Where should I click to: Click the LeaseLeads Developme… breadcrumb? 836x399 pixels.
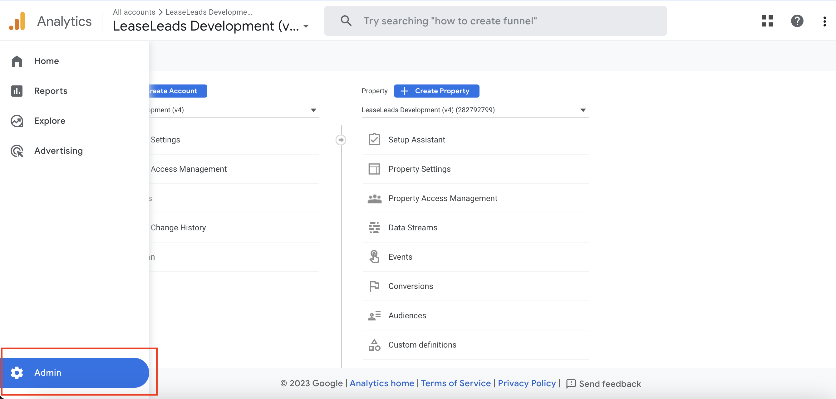209,12
